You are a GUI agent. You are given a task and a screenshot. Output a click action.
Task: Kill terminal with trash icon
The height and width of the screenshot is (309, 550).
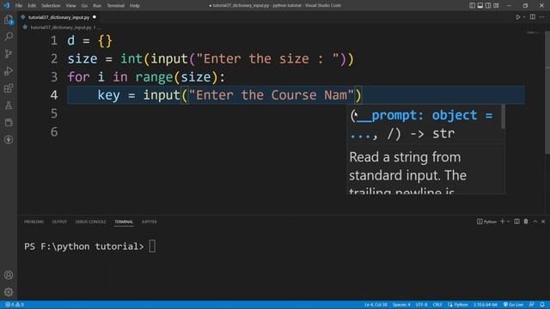[x=526, y=221]
